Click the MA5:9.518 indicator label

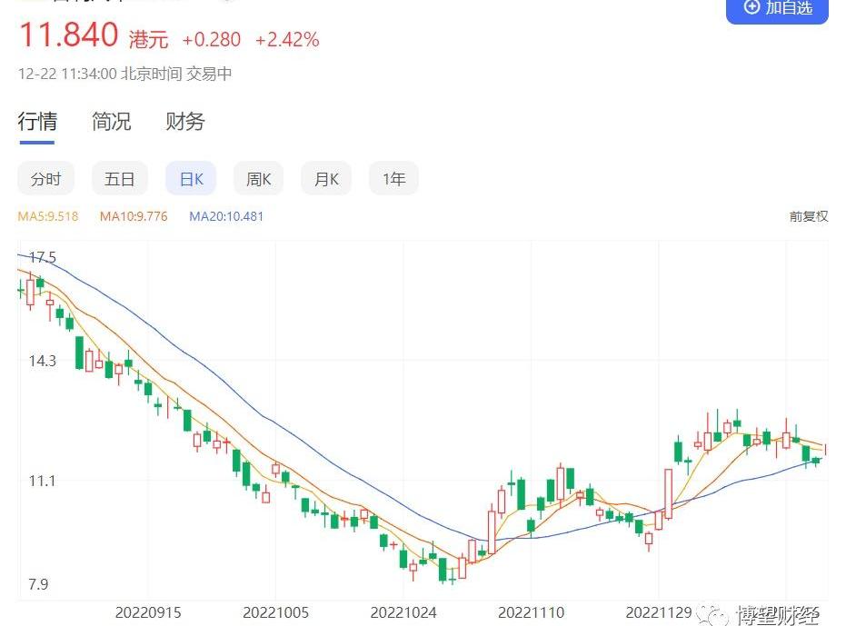[x=48, y=216]
